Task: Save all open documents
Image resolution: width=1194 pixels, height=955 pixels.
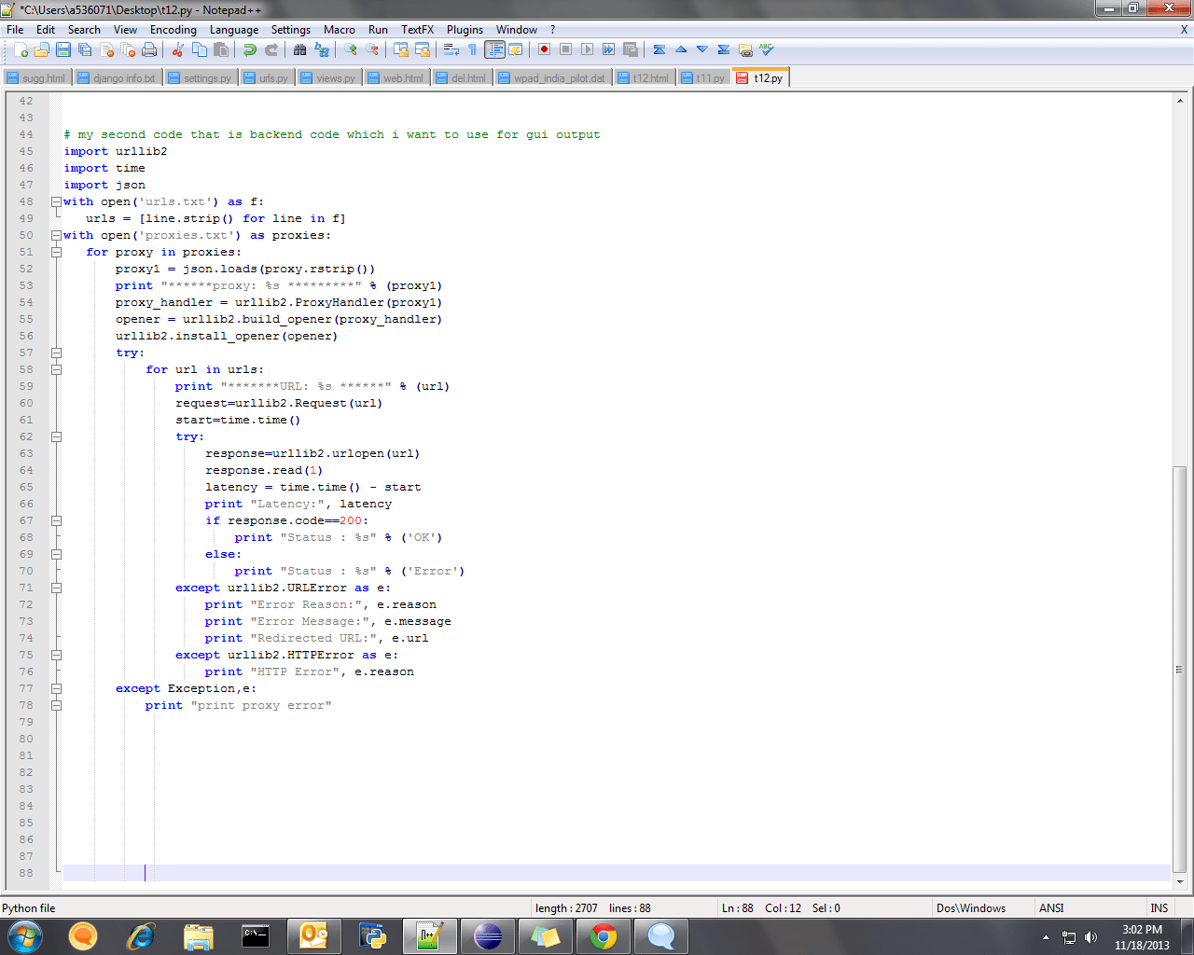Action: (84, 49)
